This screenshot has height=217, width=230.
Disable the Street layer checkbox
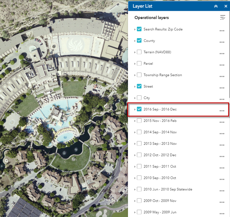tap(139, 86)
